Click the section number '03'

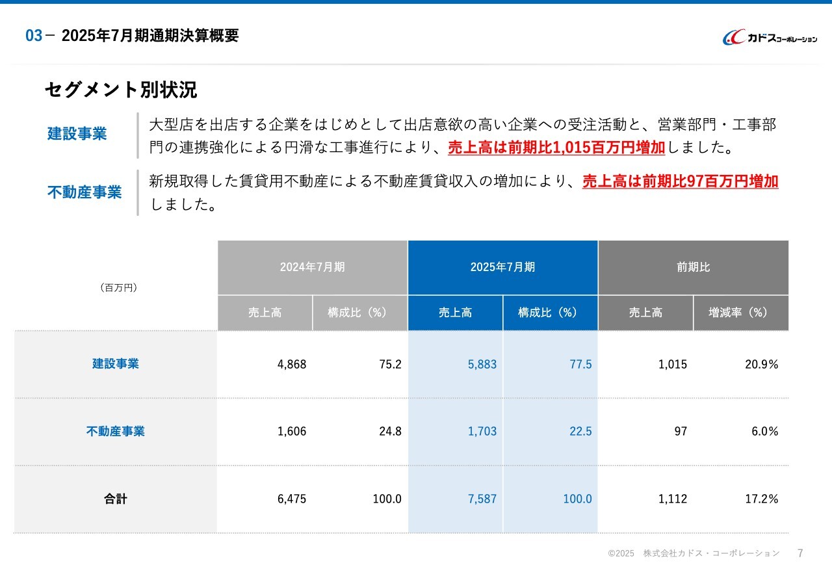(34, 36)
